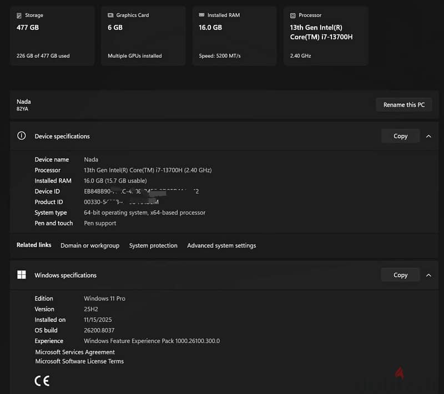This screenshot has width=444, height=394.
Task: Click the 'Device specifications' heading
Action: (x=62, y=137)
